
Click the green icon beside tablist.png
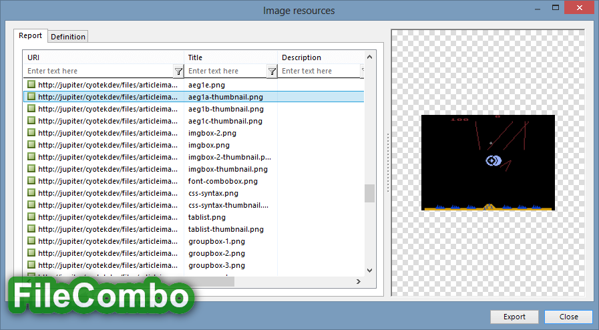31,216
